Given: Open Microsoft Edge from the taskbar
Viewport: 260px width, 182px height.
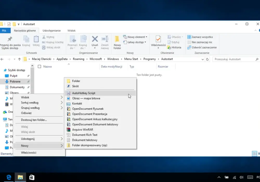Looking at the screenshot, I should tap(9, 177).
